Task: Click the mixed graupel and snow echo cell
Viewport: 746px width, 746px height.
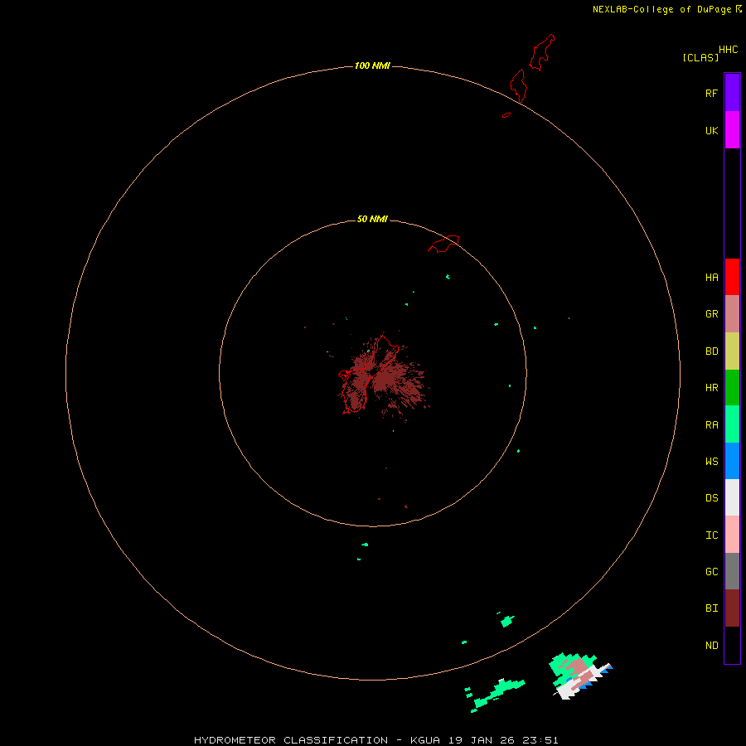Action: [580, 676]
